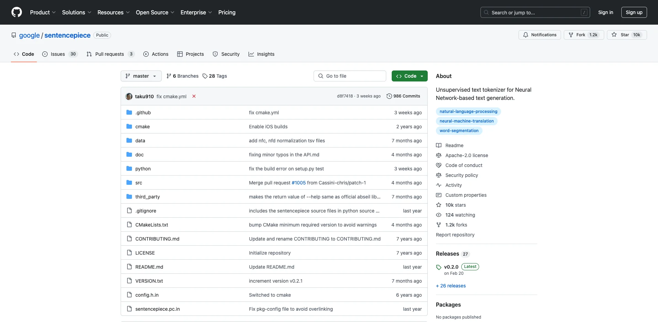Click the python folder icon
658x322 pixels.
(x=129, y=169)
